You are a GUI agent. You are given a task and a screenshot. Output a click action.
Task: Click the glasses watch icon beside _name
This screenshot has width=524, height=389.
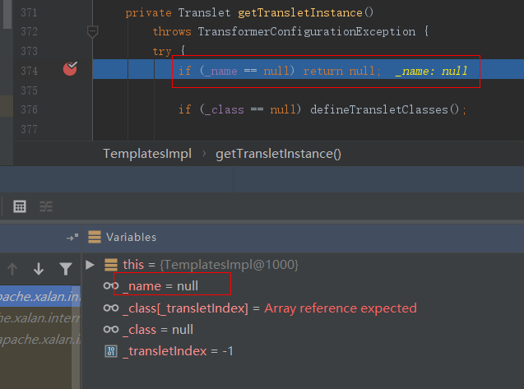pyautogui.click(x=110, y=286)
